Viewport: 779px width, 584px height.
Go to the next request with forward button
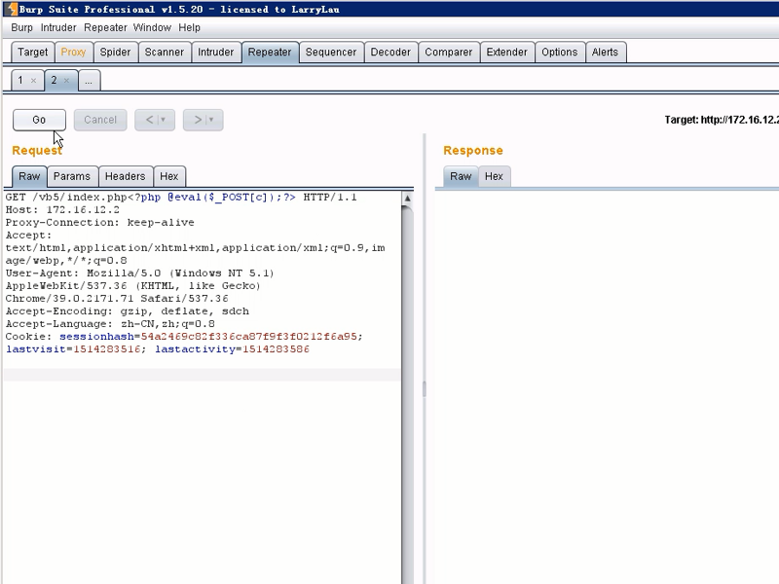[199, 120]
